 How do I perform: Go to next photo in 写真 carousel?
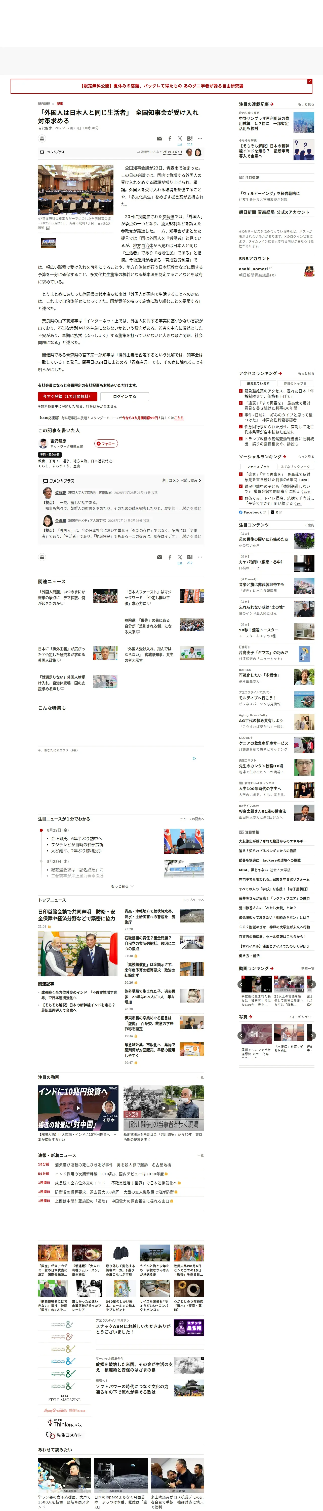point(312,1036)
